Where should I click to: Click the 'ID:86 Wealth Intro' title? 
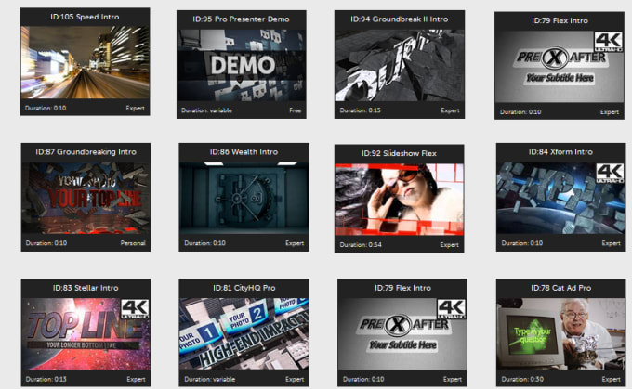(242, 150)
